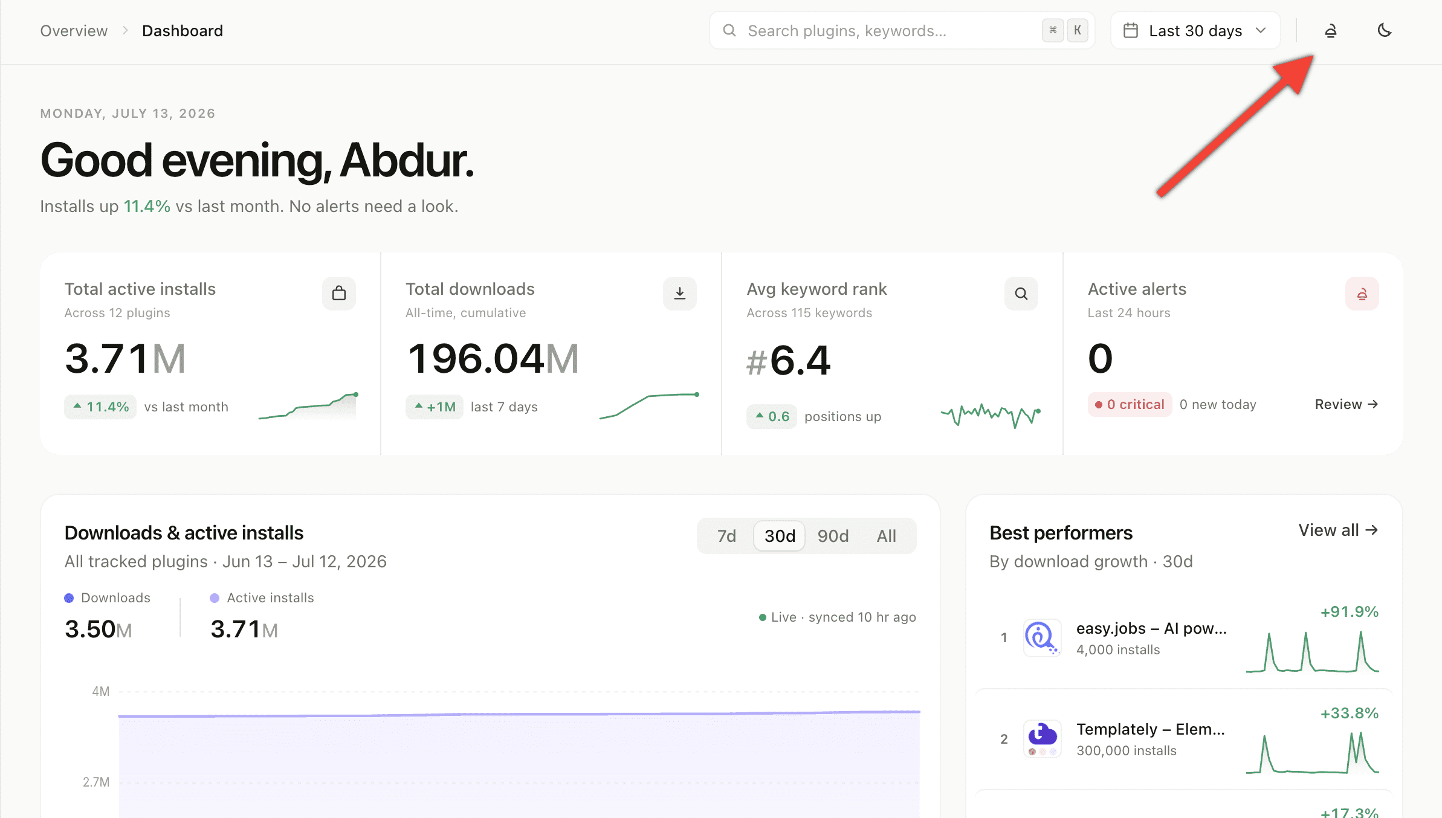
Task: Click the 11.4% growth badge on installs
Action: (100, 407)
